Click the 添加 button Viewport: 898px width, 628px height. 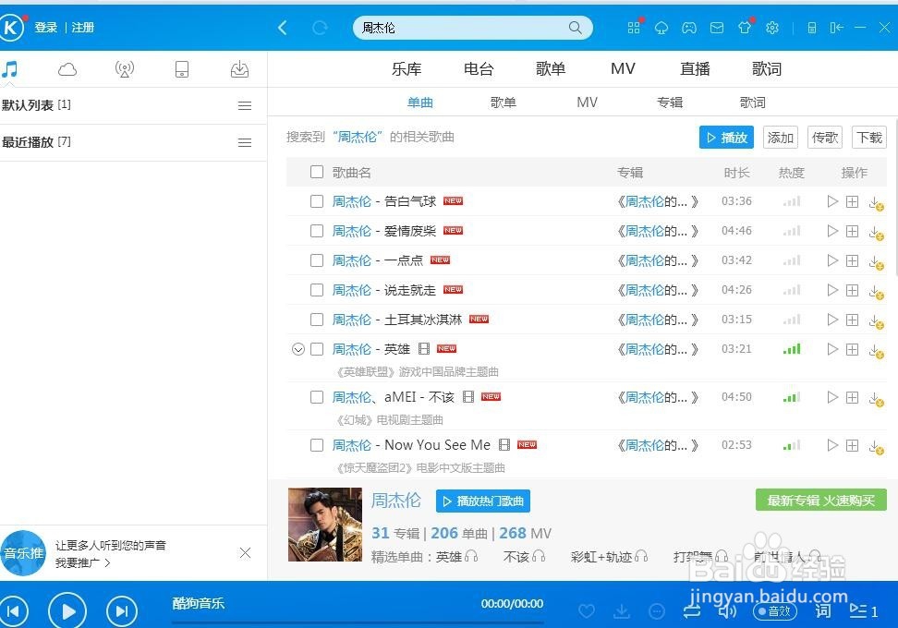[780, 138]
